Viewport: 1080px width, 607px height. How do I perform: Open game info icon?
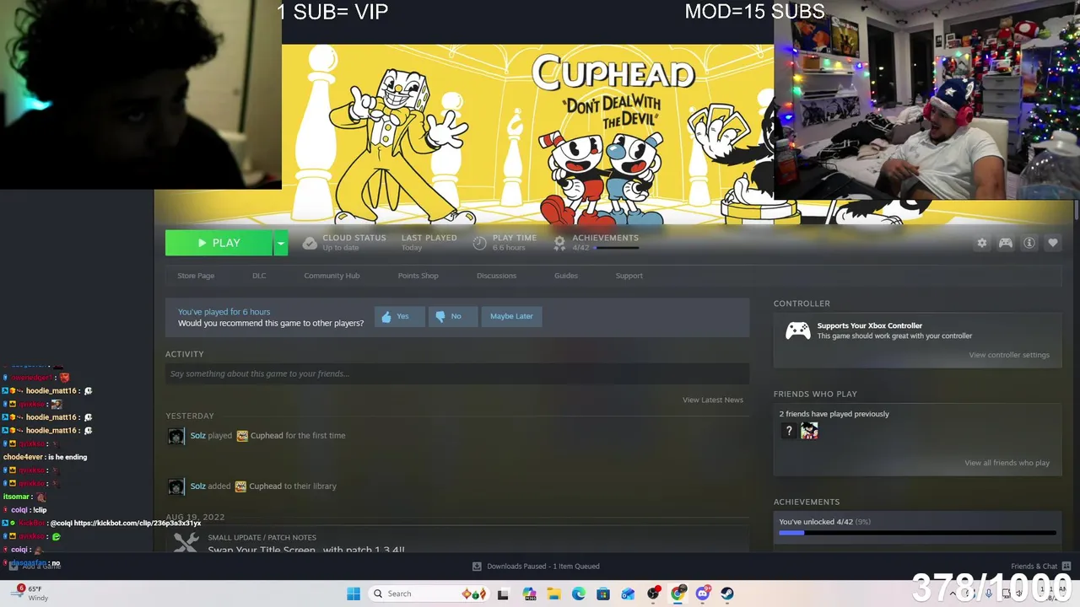click(x=1029, y=243)
